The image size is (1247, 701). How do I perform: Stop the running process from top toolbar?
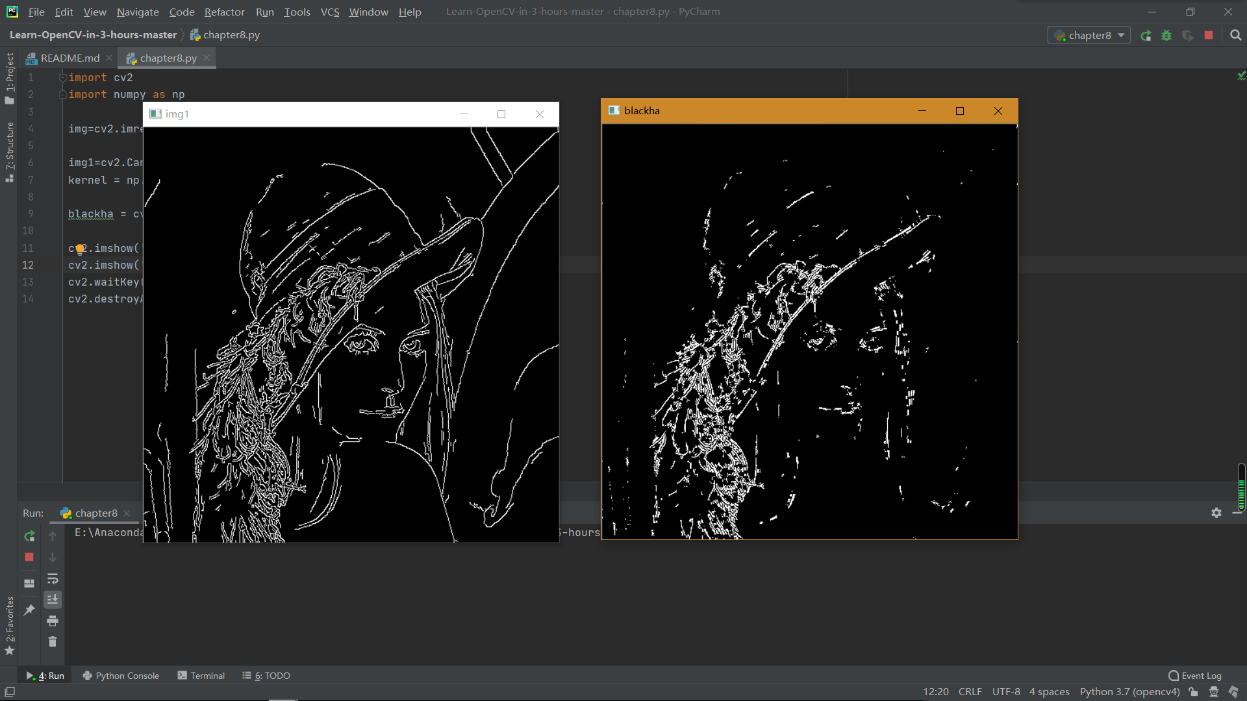1209,36
